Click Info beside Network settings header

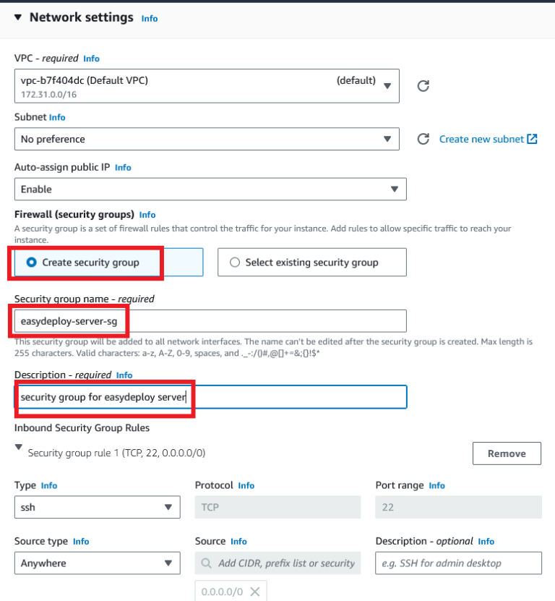pos(149,19)
